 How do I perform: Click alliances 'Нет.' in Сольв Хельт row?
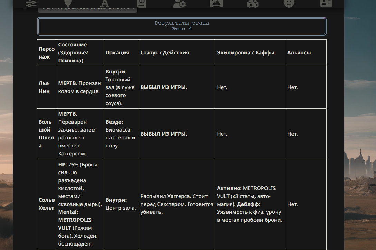(x=306, y=204)
